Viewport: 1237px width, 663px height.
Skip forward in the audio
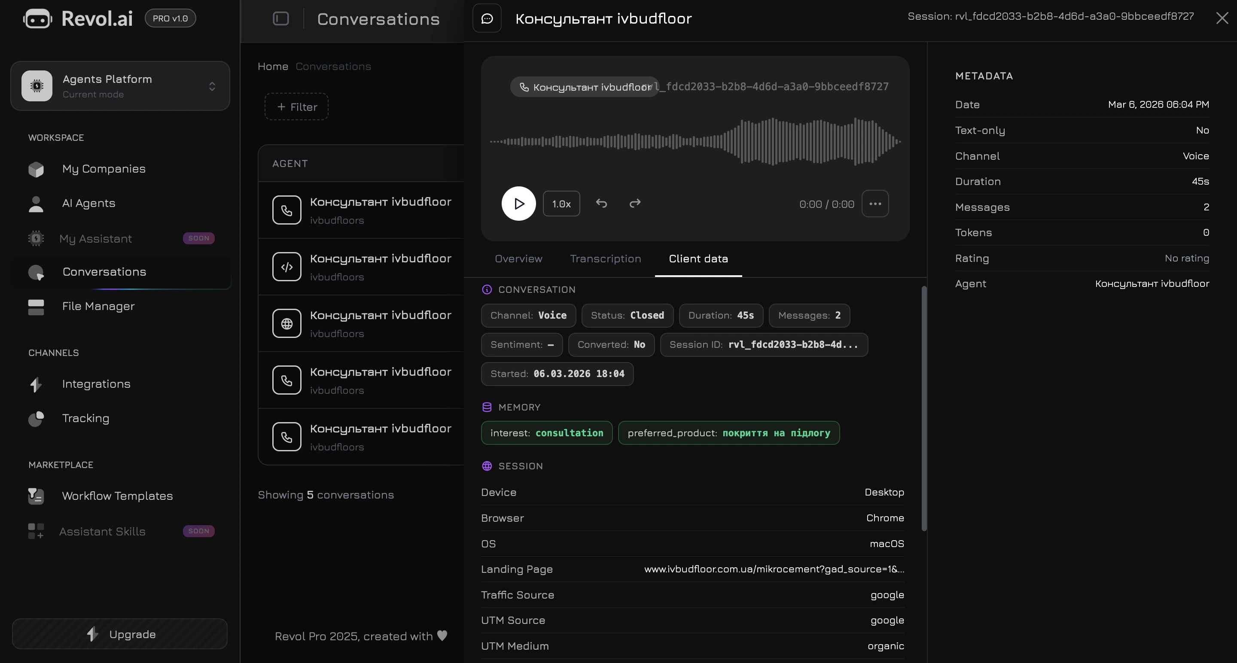pos(635,203)
